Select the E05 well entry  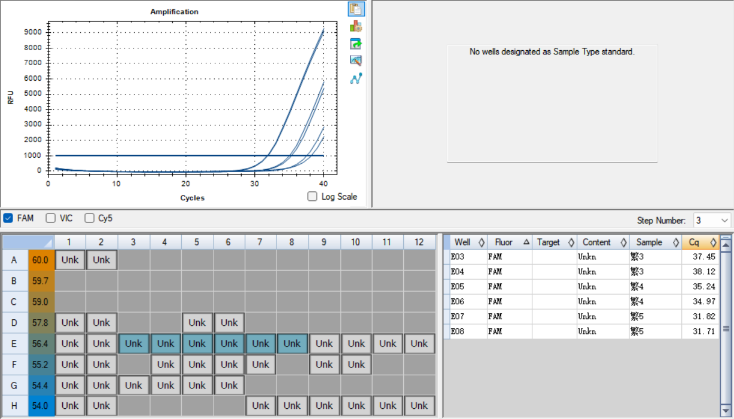click(x=468, y=287)
